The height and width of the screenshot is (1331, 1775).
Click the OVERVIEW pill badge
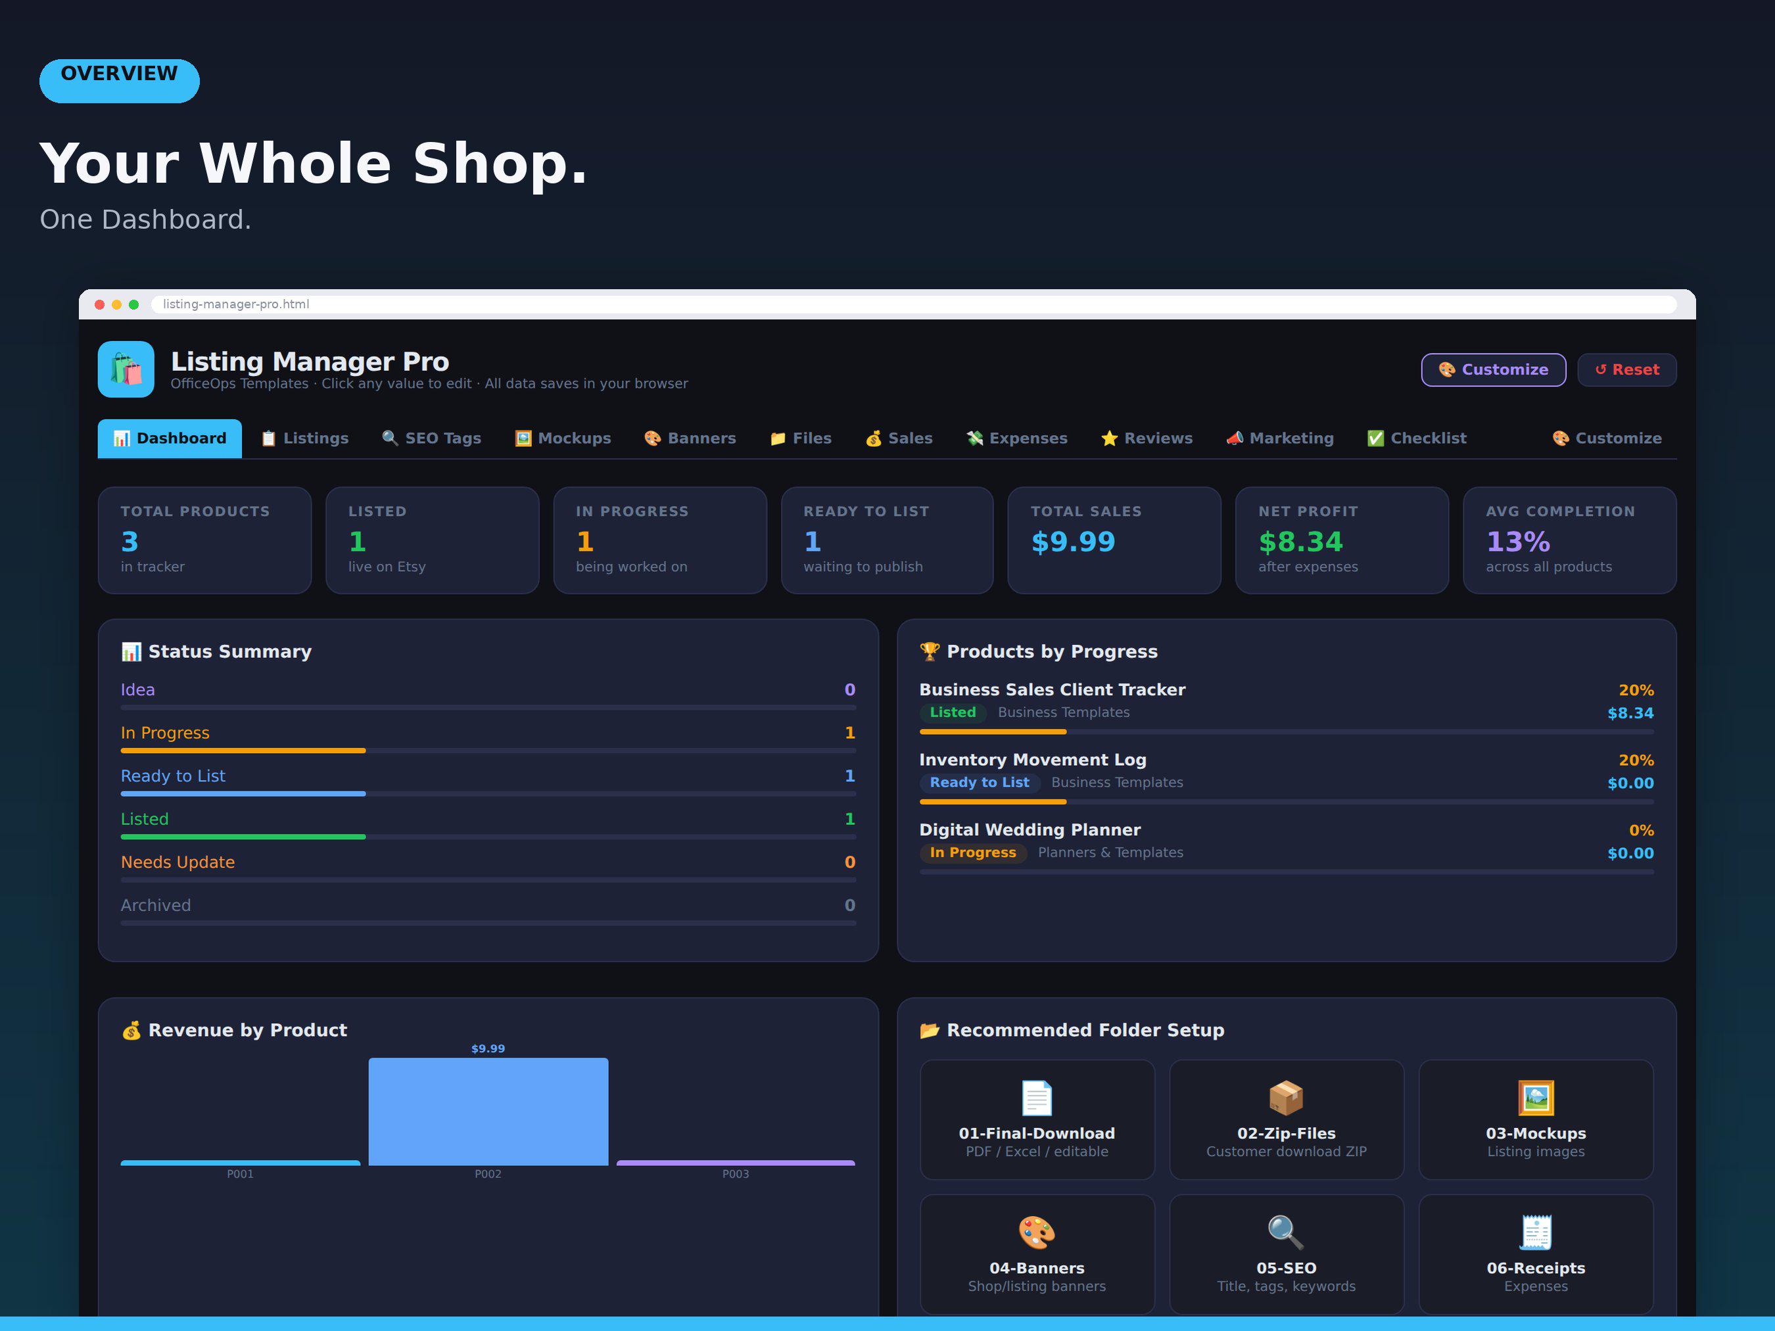120,80
